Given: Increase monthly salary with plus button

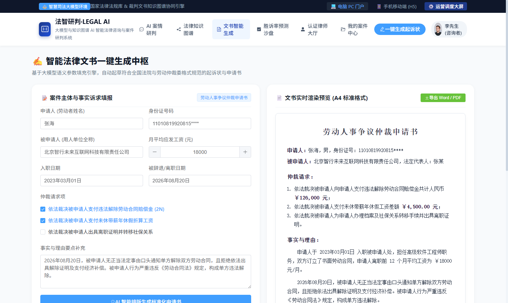Looking at the screenshot, I should coord(245,152).
